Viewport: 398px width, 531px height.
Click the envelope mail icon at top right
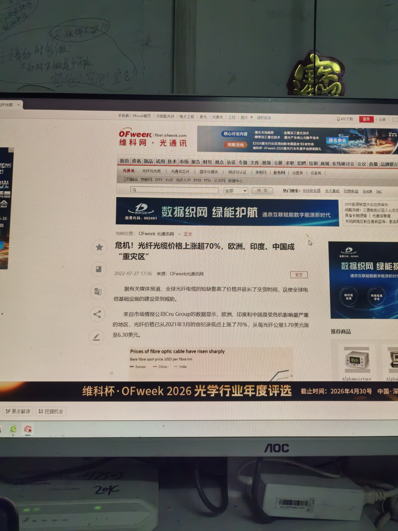pos(395,120)
